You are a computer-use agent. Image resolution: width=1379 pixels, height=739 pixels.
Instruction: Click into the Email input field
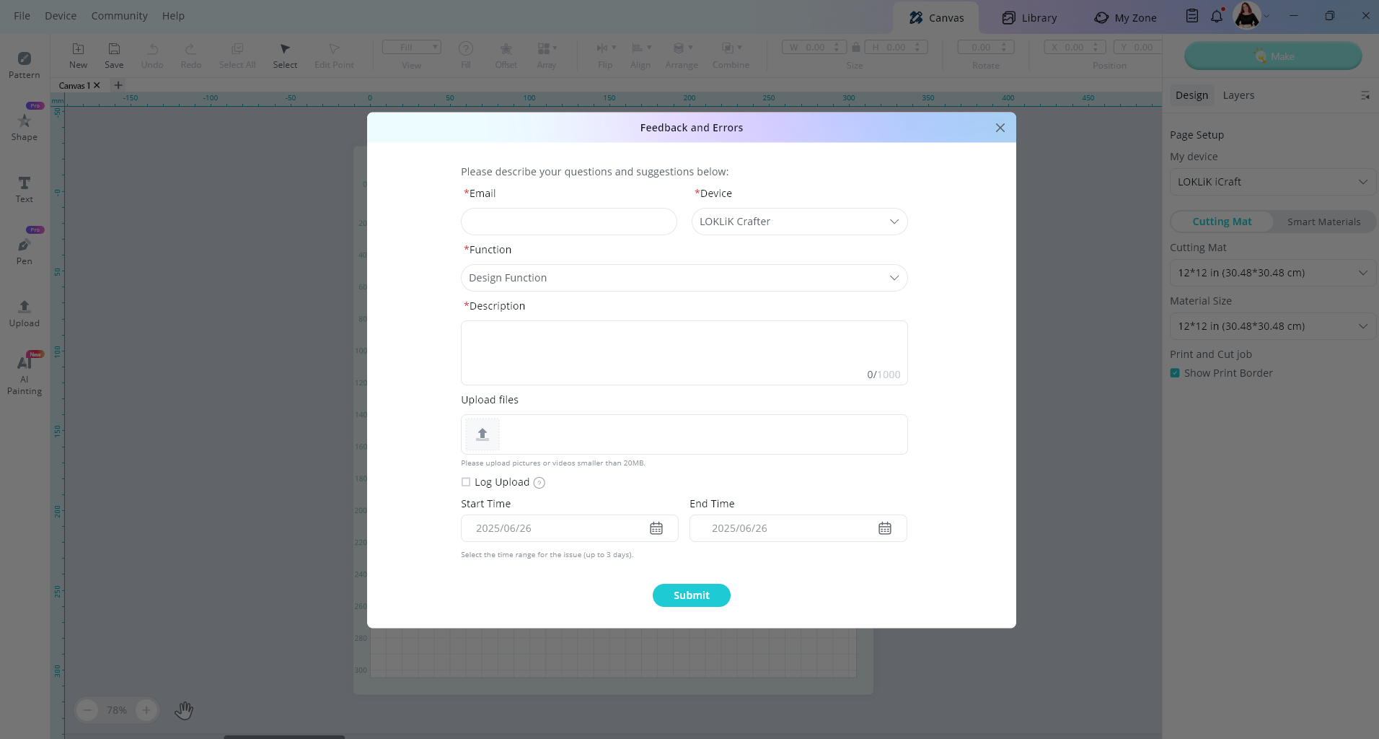click(568, 222)
